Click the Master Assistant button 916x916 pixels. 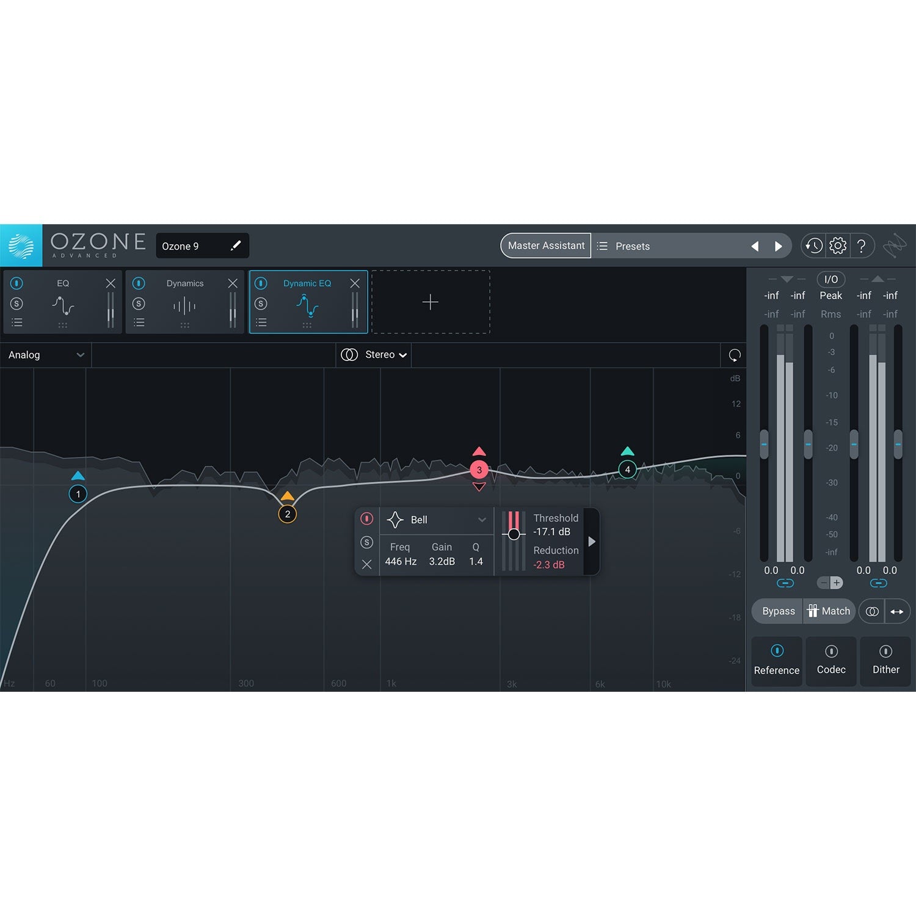[x=546, y=245]
